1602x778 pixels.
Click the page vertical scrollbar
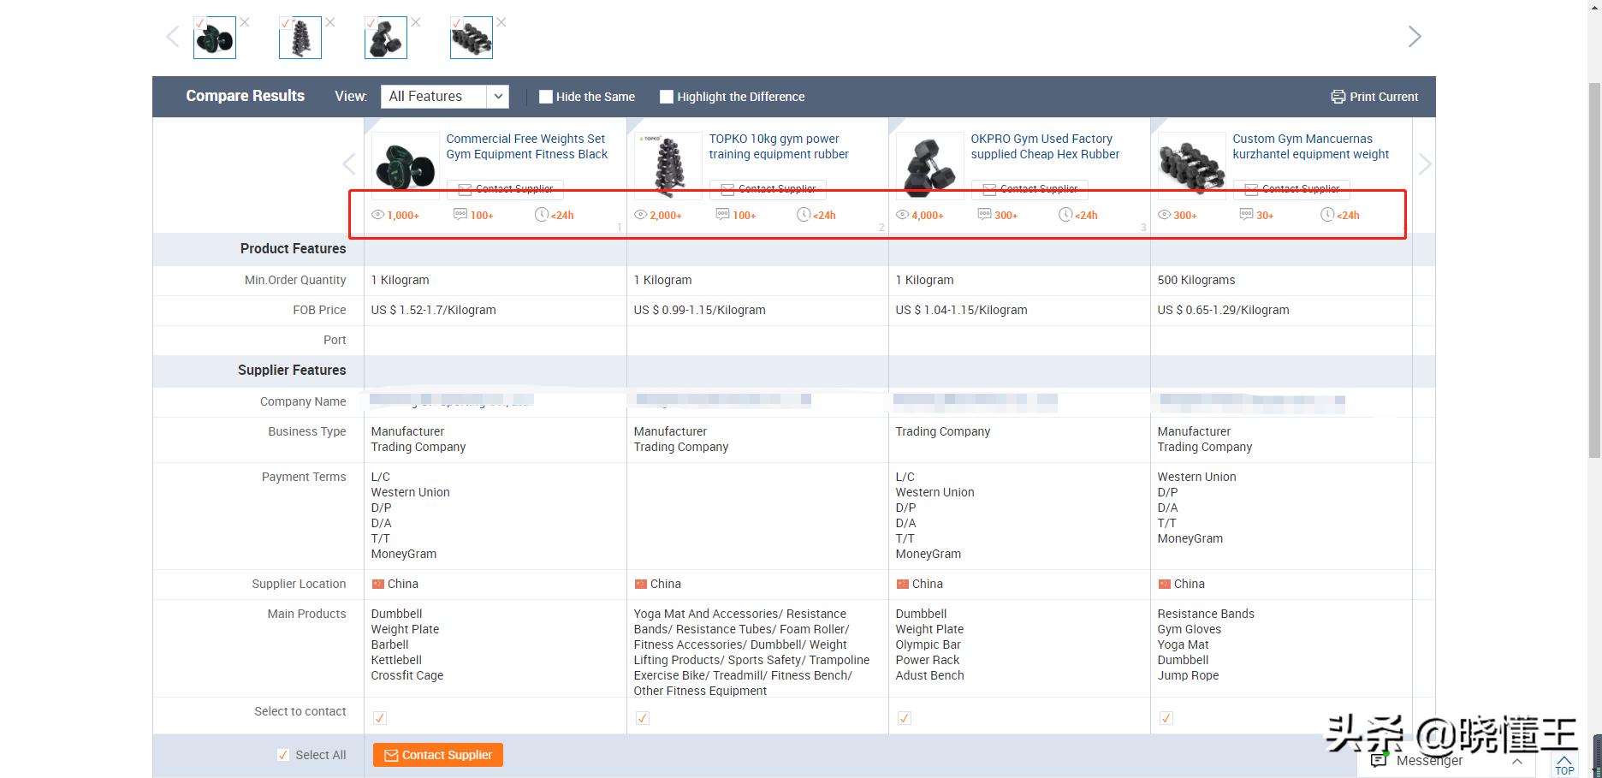[x=1594, y=342]
